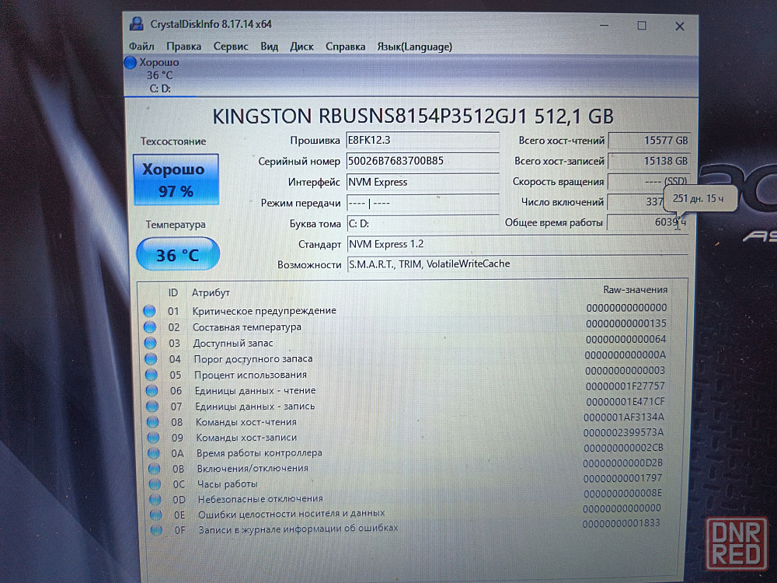Click the 36 °C temperature button

(178, 254)
